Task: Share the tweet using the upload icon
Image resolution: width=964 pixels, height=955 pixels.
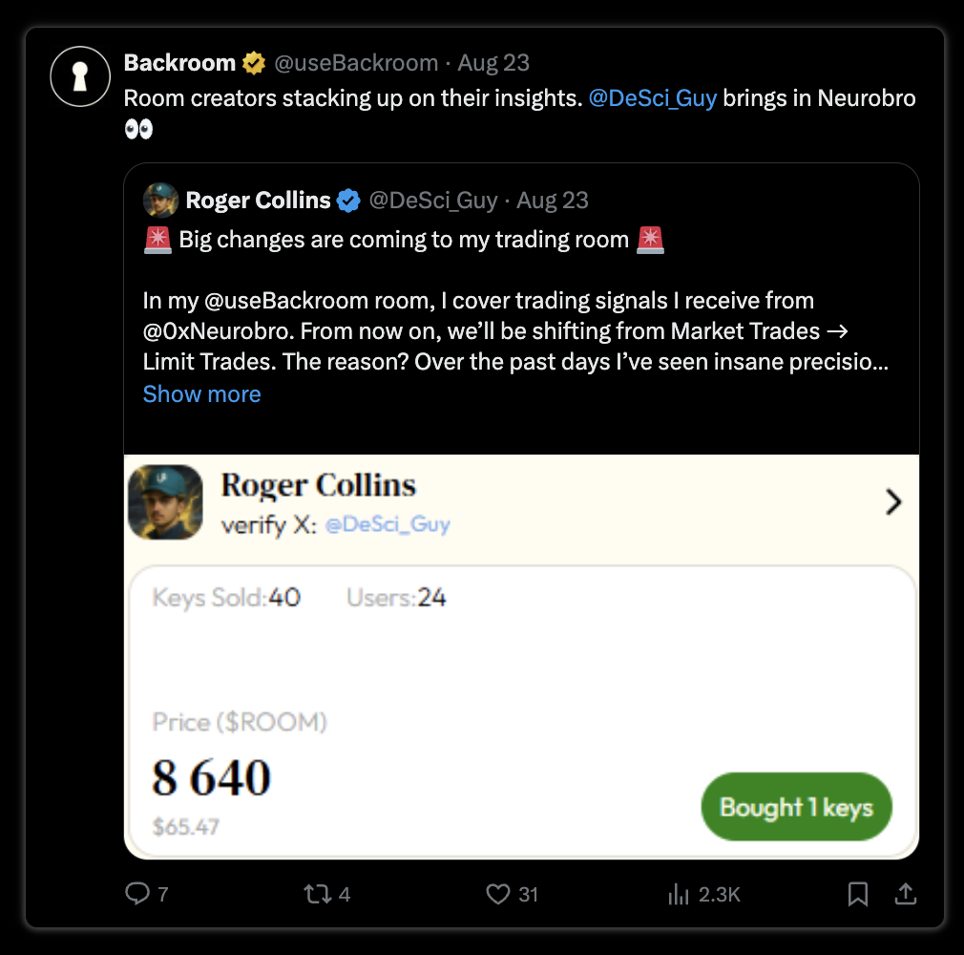Action: (905, 894)
